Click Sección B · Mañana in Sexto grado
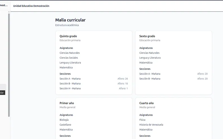The width and height of the screenshot is (223, 139). pos(150,79)
